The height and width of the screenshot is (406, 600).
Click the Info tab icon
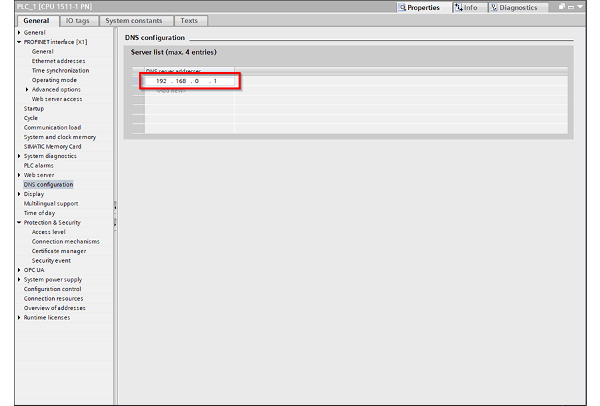(x=459, y=7)
